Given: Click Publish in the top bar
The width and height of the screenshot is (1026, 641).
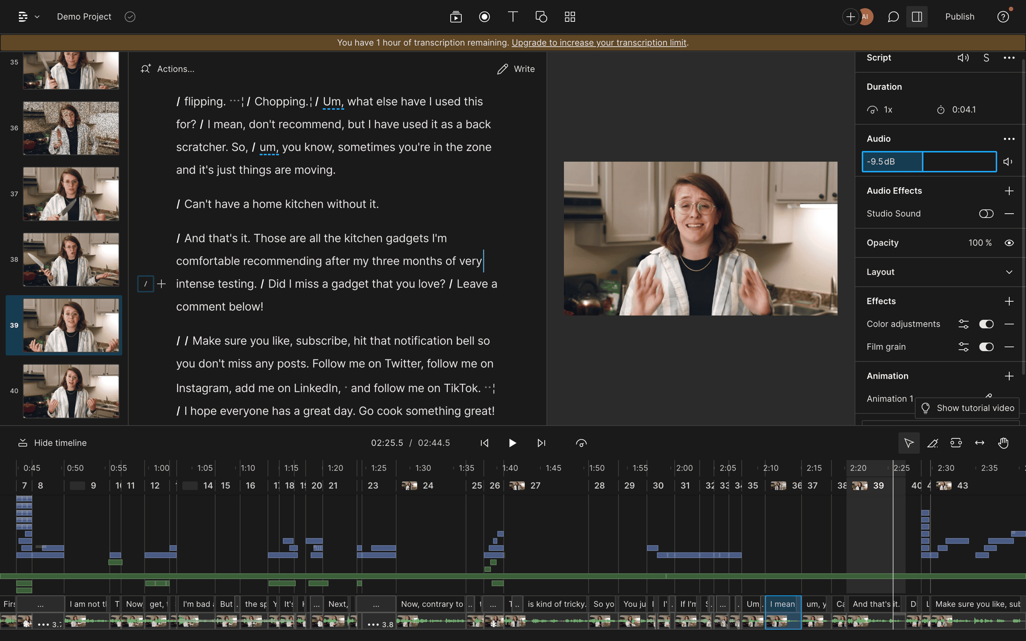Looking at the screenshot, I should click(960, 17).
